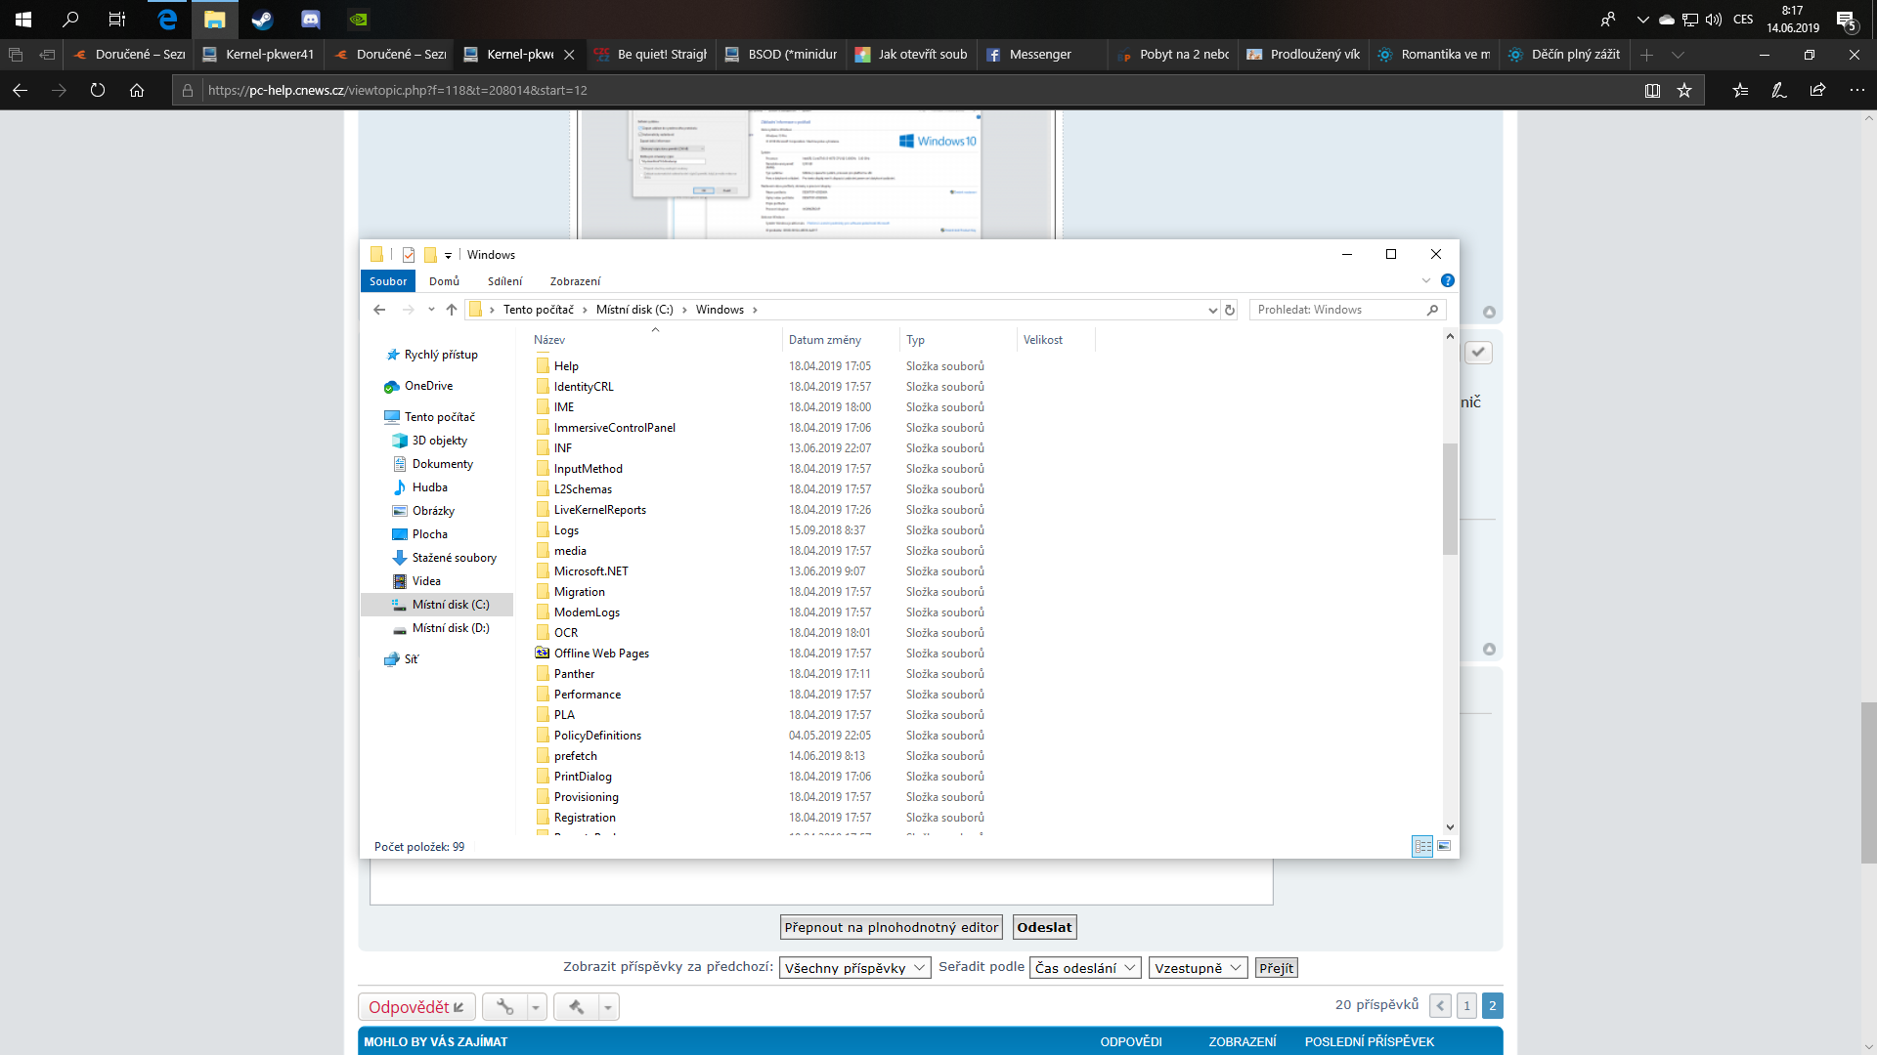Open the Soubor menu
Viewport: 1877px width, 1055px height.
(x=388, y=281)
